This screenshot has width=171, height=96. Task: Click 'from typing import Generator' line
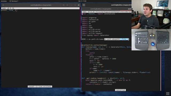tap(95, 35)
